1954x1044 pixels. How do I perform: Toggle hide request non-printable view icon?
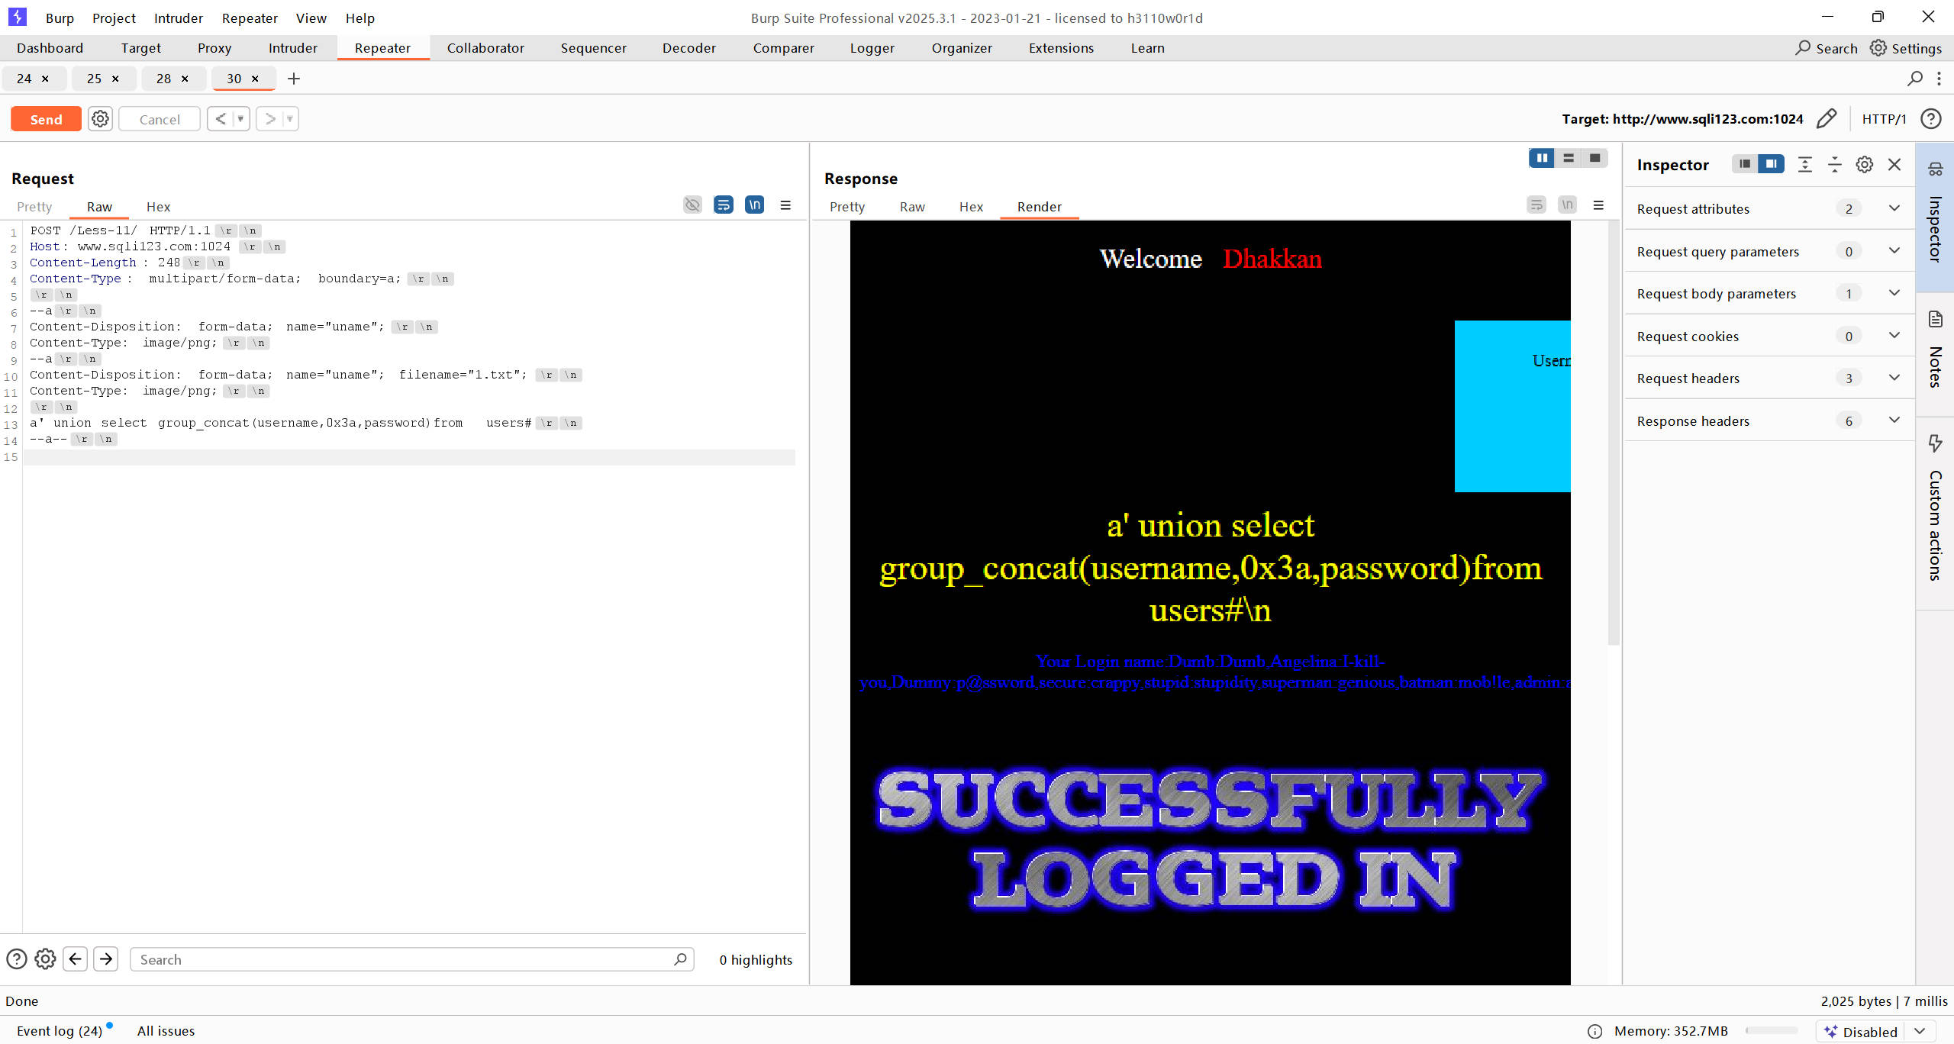pos(692,205)
